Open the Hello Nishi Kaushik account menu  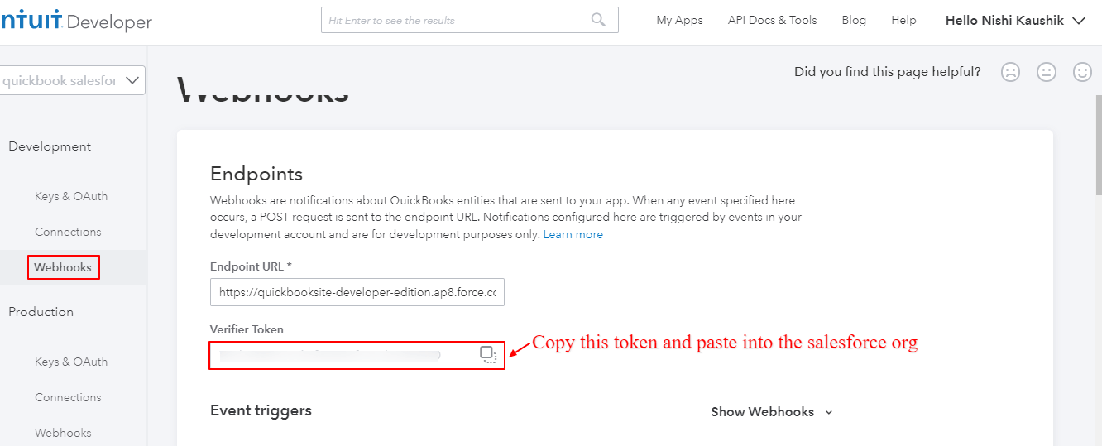pyautogui.click(x=1014, y=21)
